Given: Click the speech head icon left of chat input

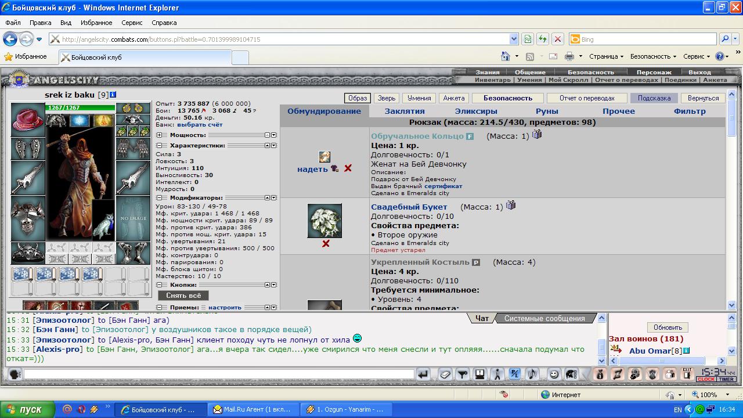Looking at the screenshot, I should coord(15,374).
